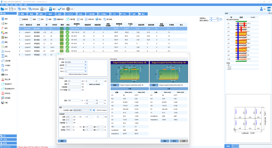Viewport: 272px width, 148px height.
Task: Click the red PDF export icon in sidebar
Action: tap(3, 79)
